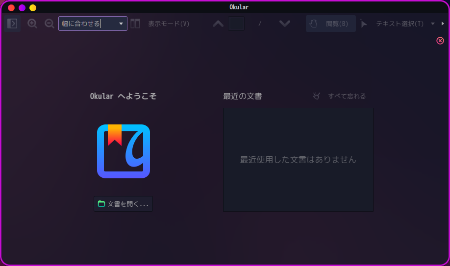Activate テキスト選択(T) selection tool
Image resolution: width=450 pixels, height=266 pixels.
point(393,24)
